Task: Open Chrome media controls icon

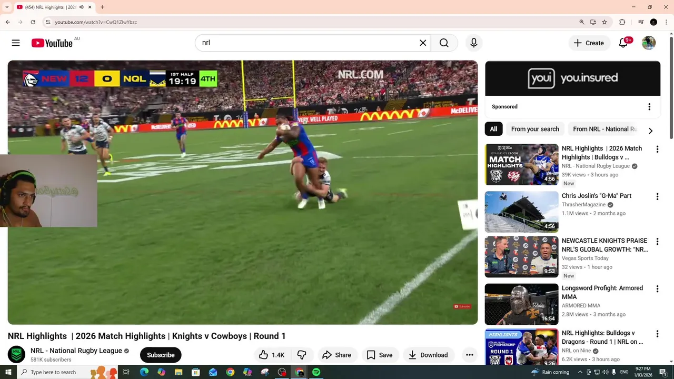Action: point(641,22)
